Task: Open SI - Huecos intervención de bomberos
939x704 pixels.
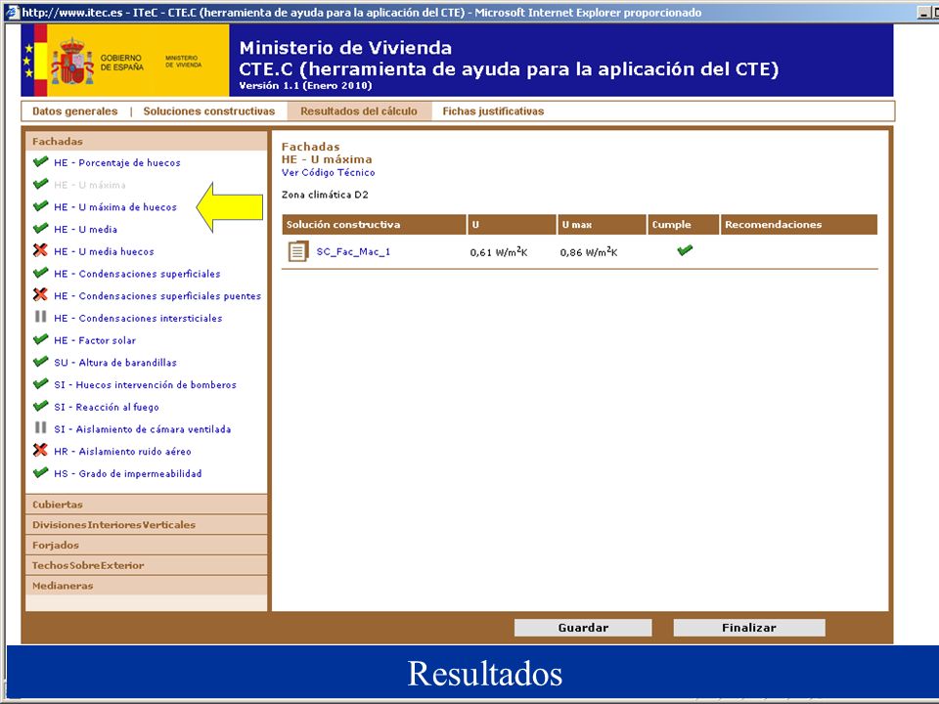Action: point(146,384)
